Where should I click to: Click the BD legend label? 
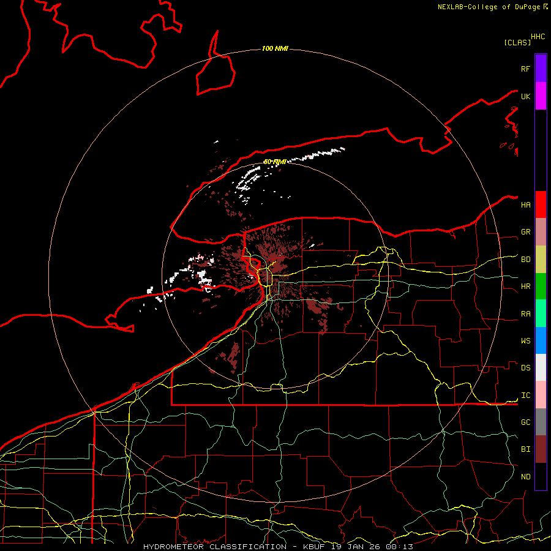point(526,260)
